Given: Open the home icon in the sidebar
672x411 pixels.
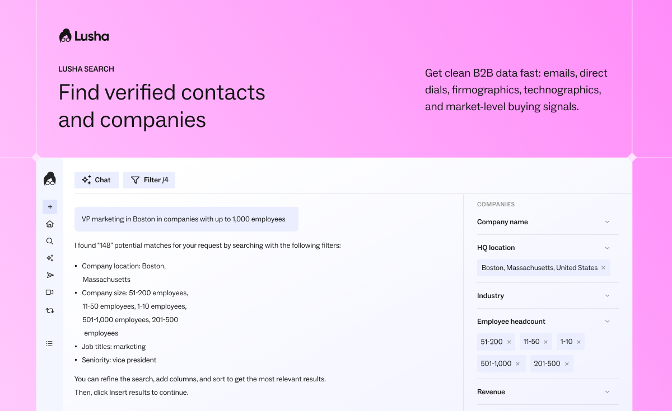Looking at the screenshot, I should click(50, 224).
